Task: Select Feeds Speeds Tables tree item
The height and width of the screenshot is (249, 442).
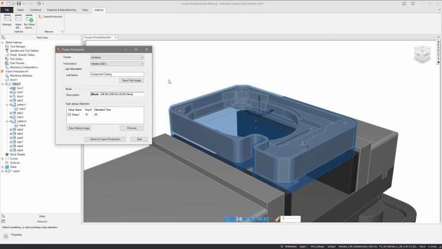Action: click(x=22, y=55)
